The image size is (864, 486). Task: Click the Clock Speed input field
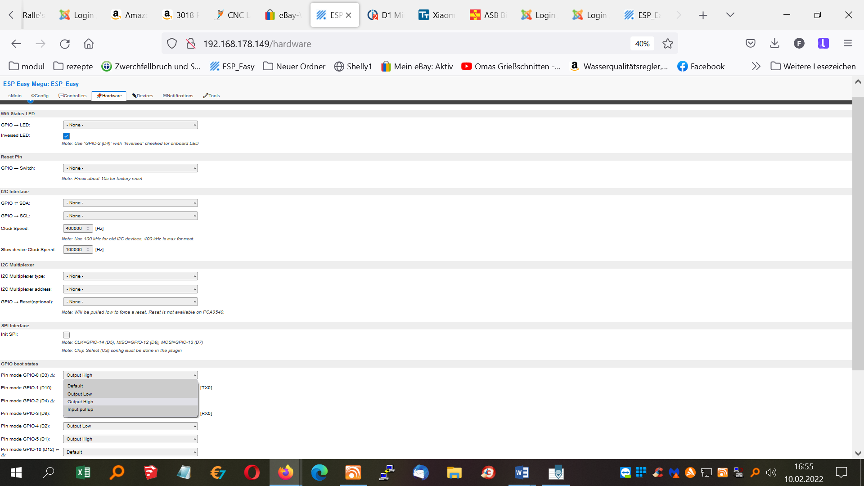click(75, 229)
